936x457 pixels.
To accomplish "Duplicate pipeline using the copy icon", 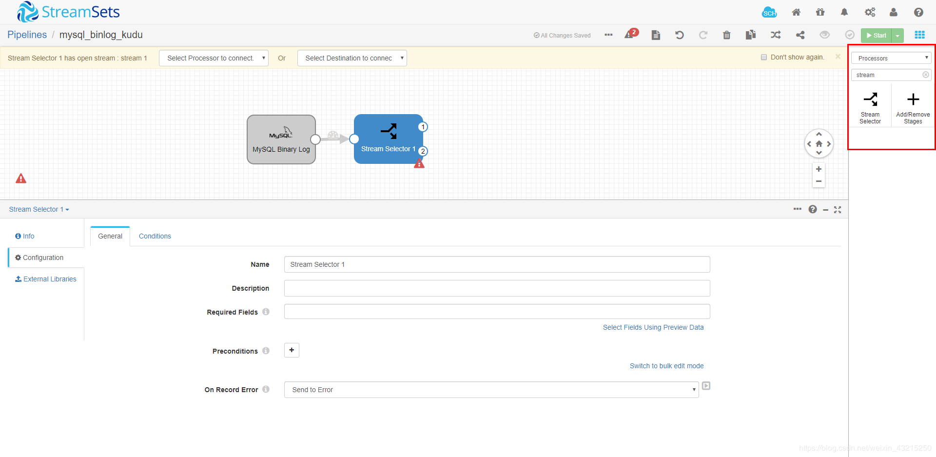I will coord(751,35).
